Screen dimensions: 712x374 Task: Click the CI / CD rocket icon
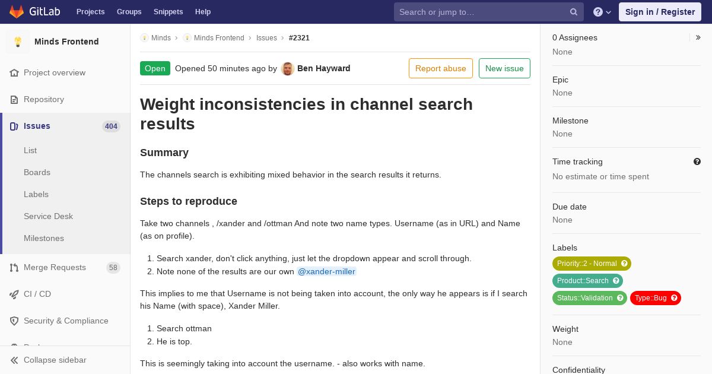(14, 294)
